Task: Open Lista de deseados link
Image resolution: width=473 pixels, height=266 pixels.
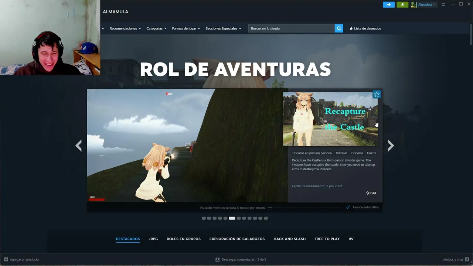Action: [x=365, y=28]
